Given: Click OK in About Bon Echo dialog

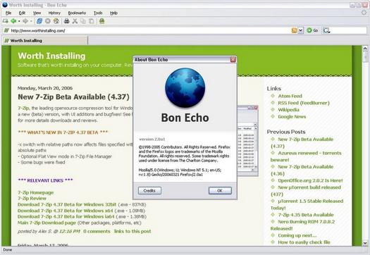Looking at the screenshot, I should click(220, 191).
